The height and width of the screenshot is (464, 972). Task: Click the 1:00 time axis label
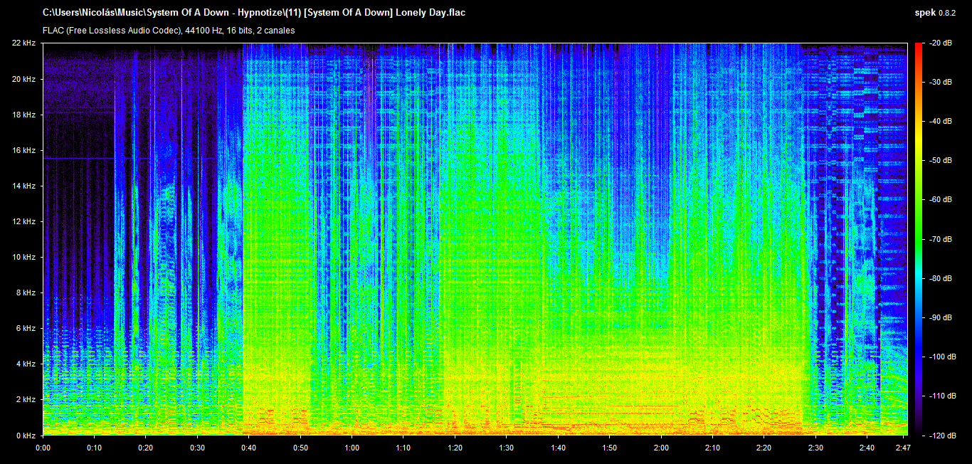[352, 448]
